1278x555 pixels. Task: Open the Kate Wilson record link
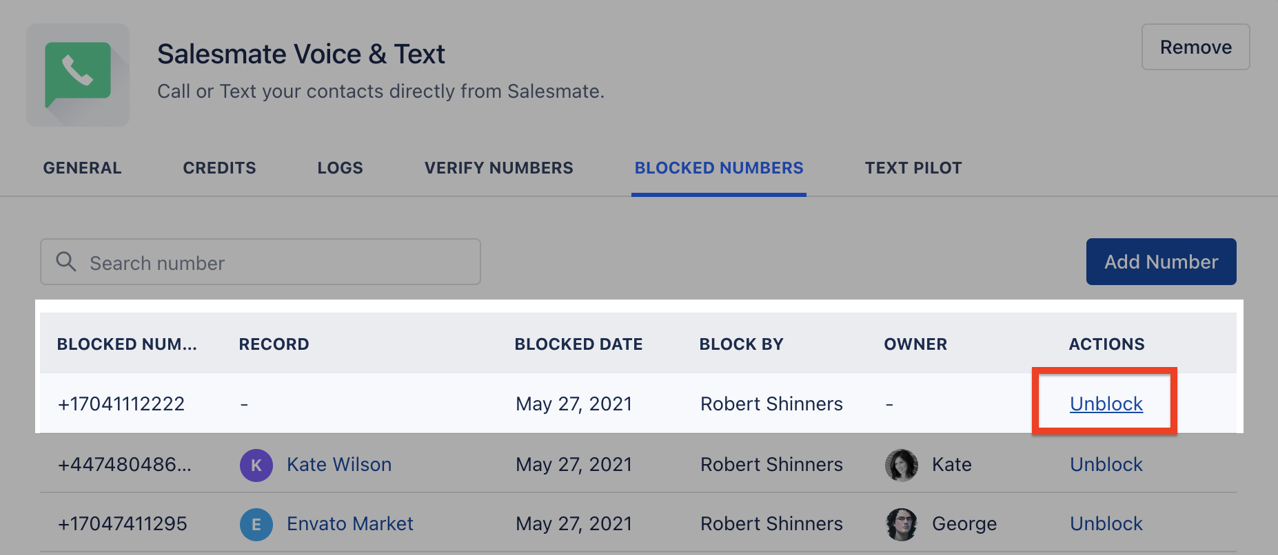coord(339,465)
